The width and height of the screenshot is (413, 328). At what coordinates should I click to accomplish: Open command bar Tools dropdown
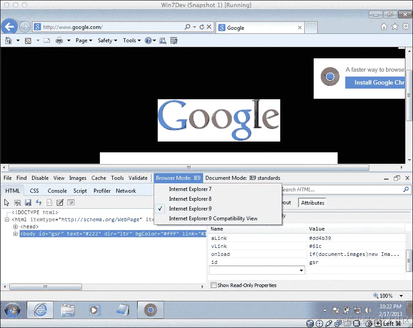tap(132, 40)
